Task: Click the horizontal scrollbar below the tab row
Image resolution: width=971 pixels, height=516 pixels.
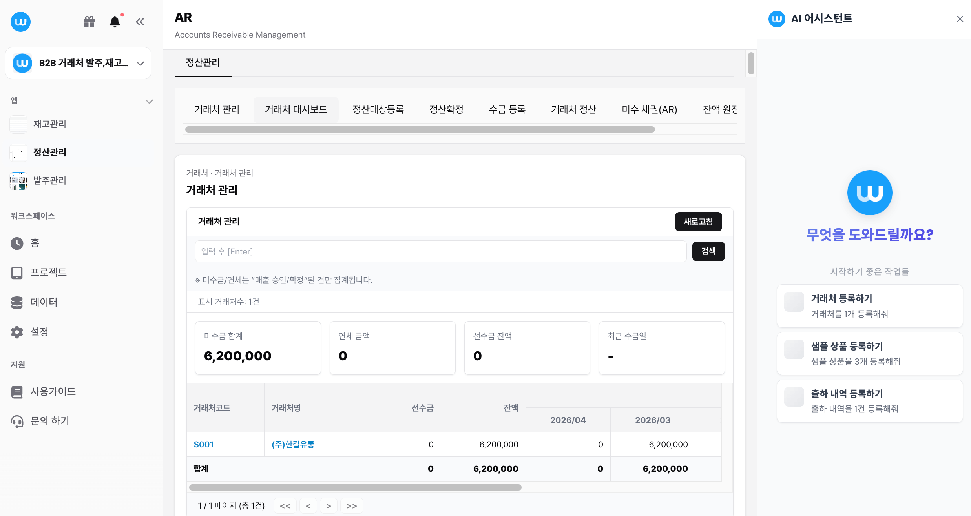Action: tap(419, 129)
